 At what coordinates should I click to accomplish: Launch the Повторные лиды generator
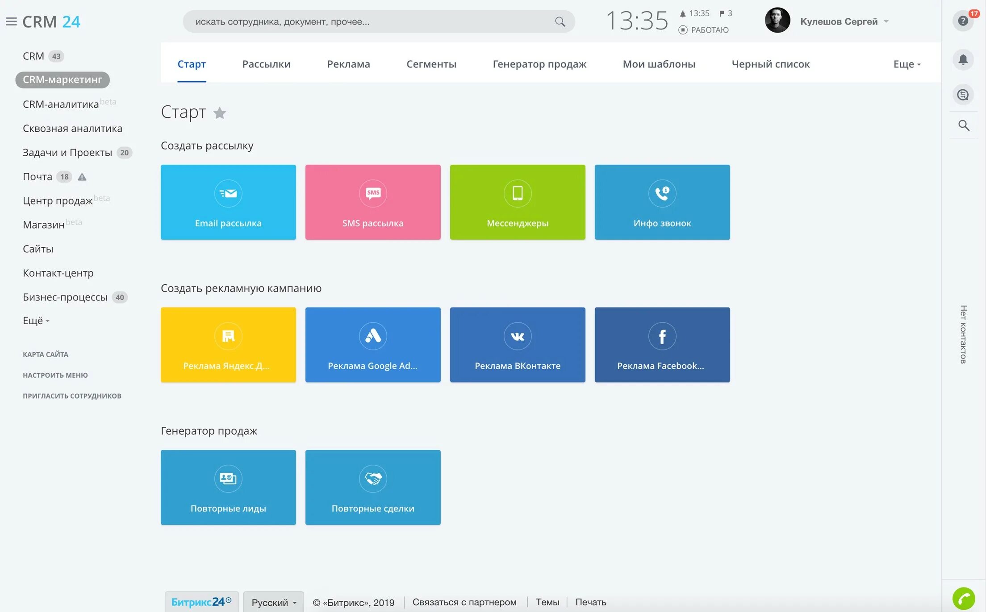228,487
